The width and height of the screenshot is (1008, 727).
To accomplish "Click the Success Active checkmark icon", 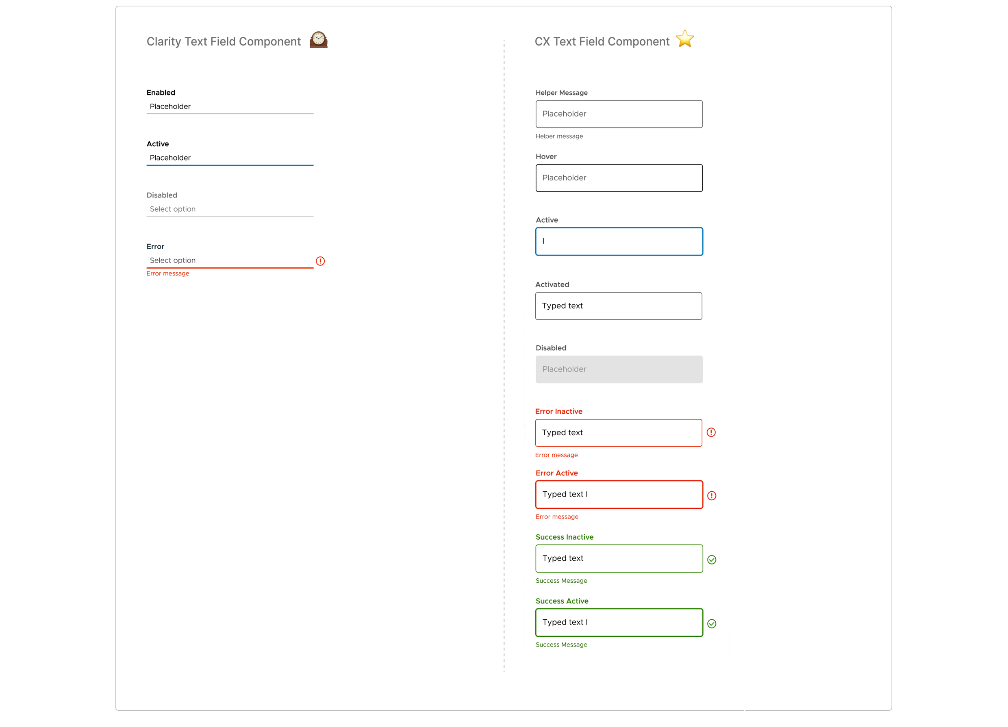I will coord(711,623).
